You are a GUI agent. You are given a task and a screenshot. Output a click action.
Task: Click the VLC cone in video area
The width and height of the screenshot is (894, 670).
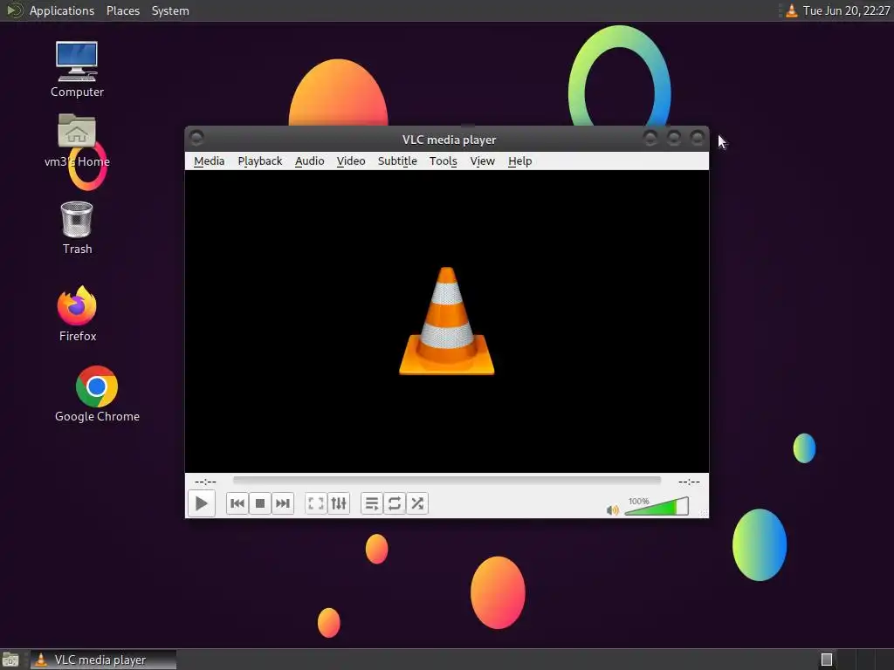point(447,321)
